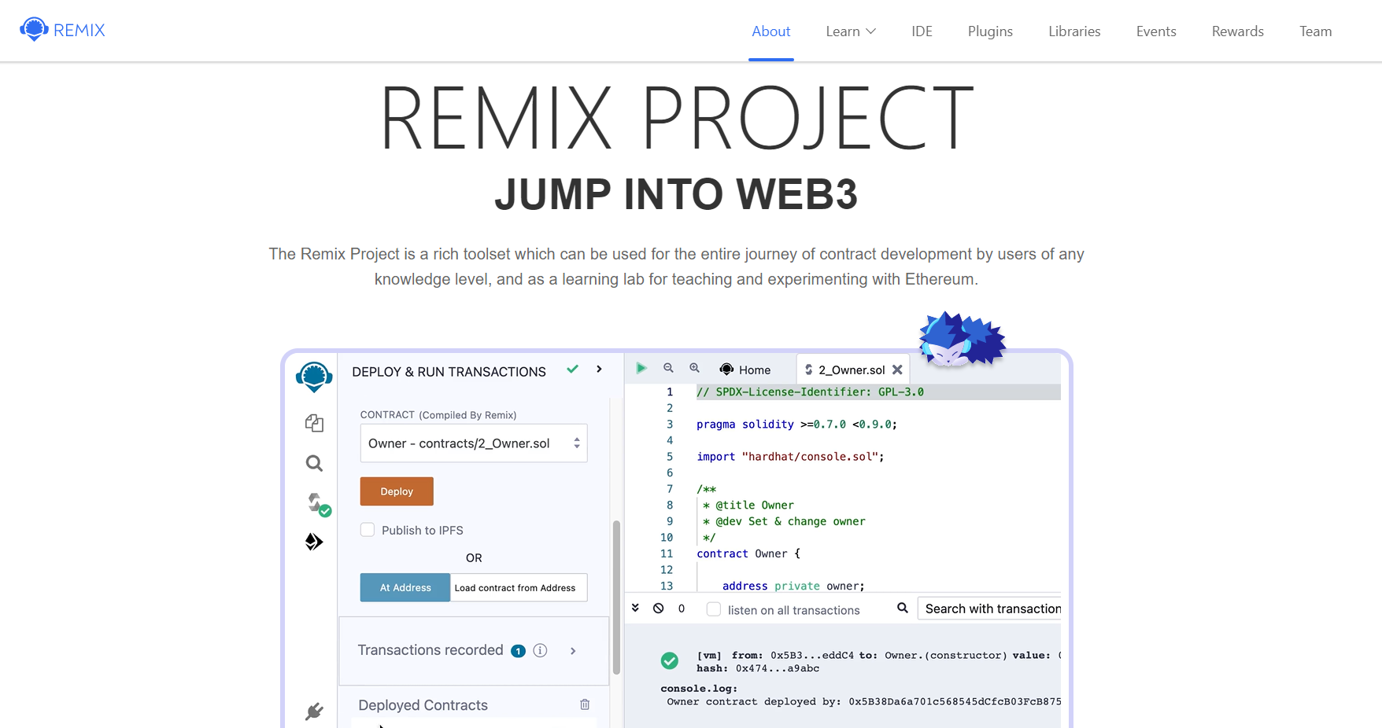The image size is (1382, 728).
Task: Open the About page tab
Action: (x=770, y=31)
